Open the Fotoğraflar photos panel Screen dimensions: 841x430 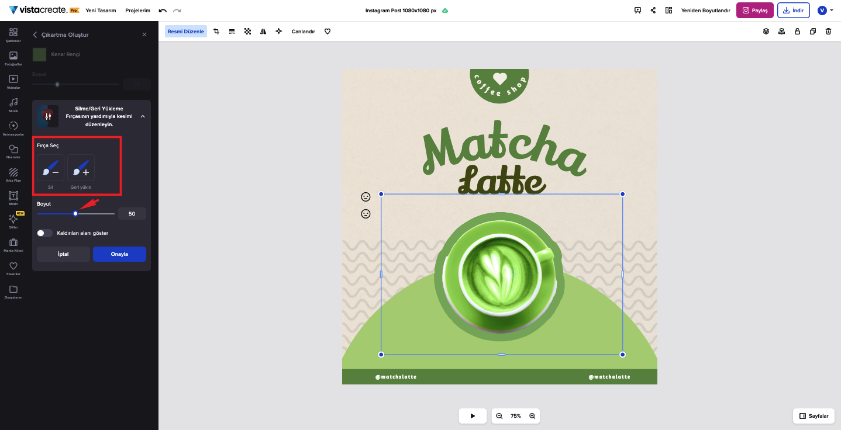pyautogui.click(x=13, y=58)
